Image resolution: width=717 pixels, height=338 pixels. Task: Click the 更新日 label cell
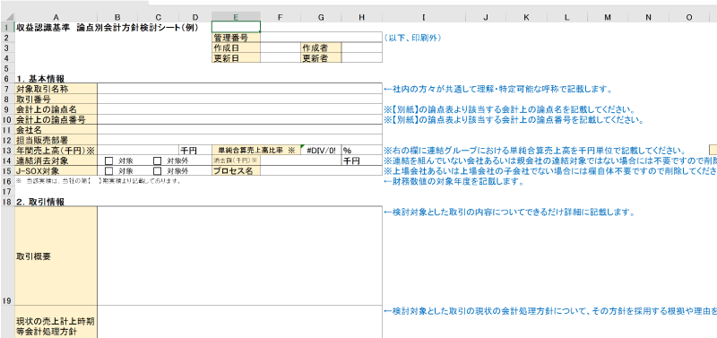236,58
